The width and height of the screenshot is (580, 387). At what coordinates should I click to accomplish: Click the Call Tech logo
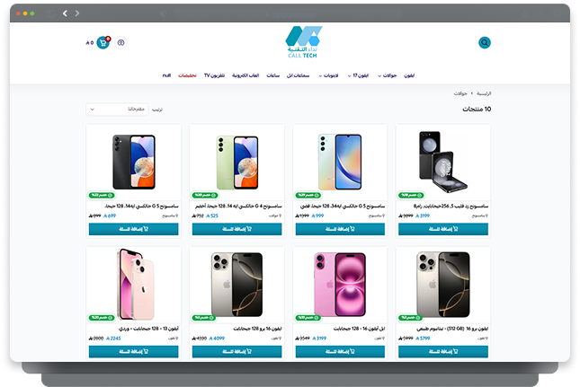click(302, 42)
